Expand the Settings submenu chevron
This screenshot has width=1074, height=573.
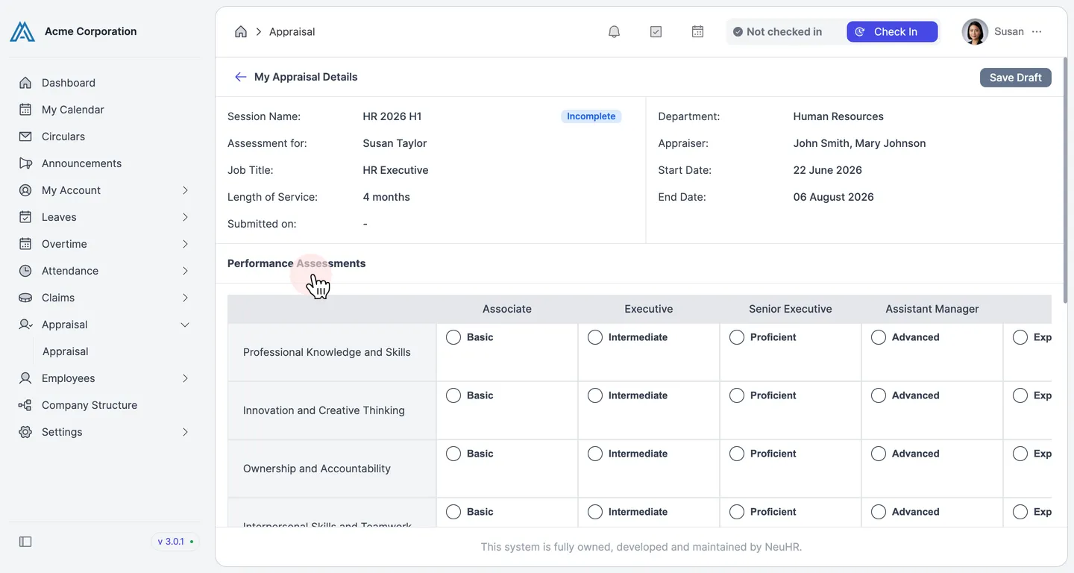coord(185,432)
